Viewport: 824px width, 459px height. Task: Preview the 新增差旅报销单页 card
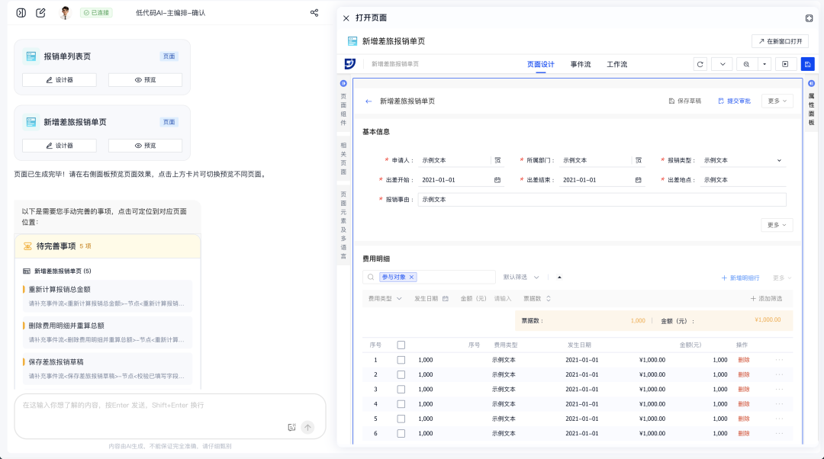click(x=145, y=146)
